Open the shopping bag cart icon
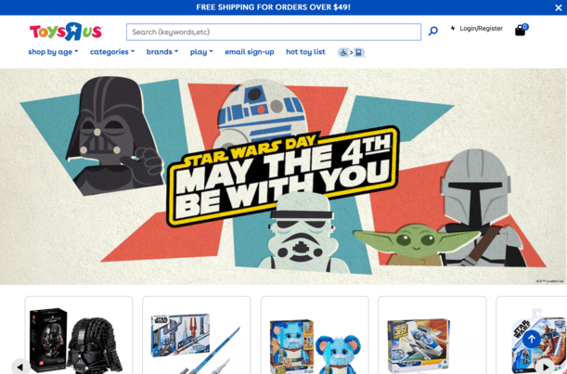The image size is (567, 374). [522, 30]
